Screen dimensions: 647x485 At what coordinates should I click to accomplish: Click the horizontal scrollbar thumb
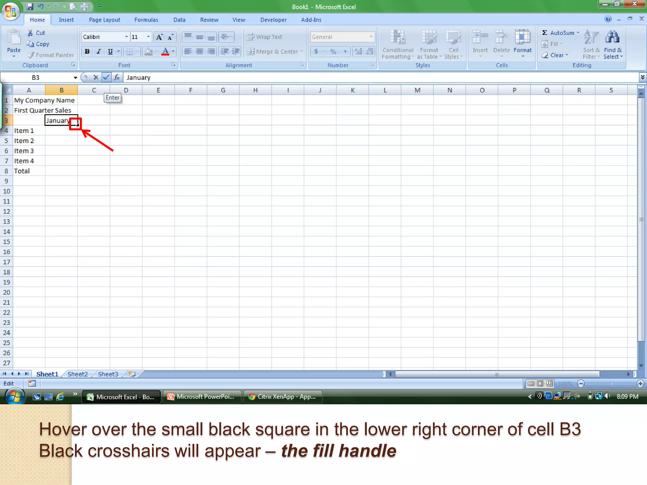pyautogui.click(x=497, y=374)
